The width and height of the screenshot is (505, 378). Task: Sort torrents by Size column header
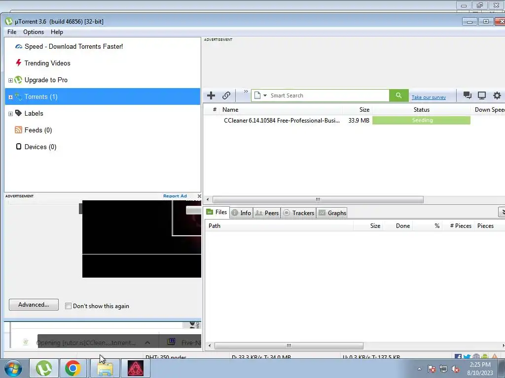point(364,110)
